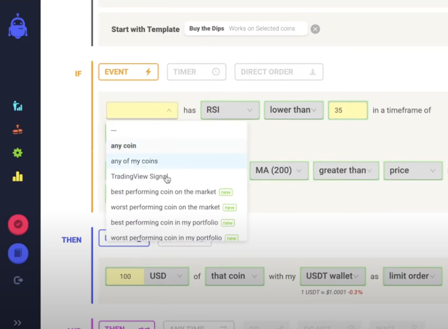Select the EVENT trigger tab
Screen dimensions: 448x329
128,72
